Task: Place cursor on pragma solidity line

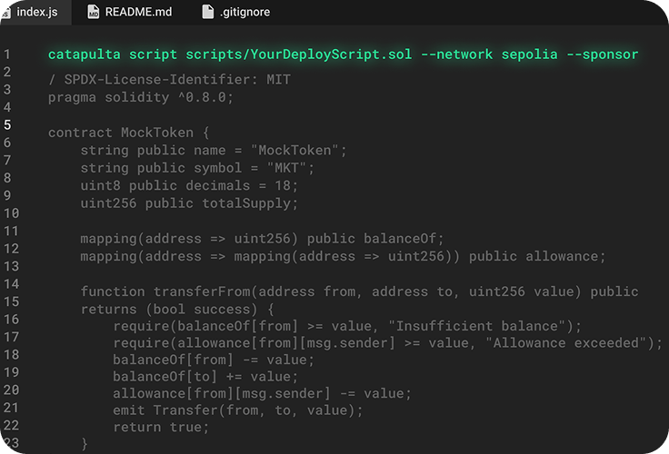Action: [140, 98]
